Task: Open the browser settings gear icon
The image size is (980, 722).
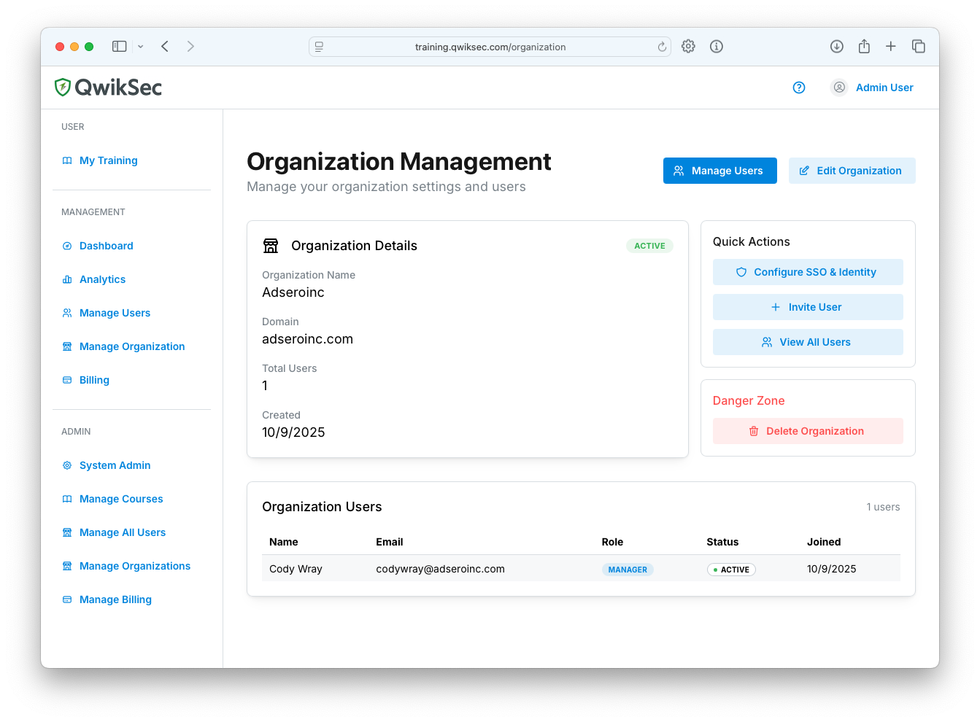Action: tap(688, 47)
